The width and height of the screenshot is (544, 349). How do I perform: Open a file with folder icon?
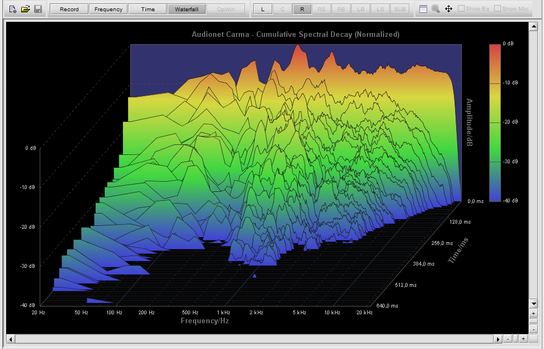[x=25, y=9]
